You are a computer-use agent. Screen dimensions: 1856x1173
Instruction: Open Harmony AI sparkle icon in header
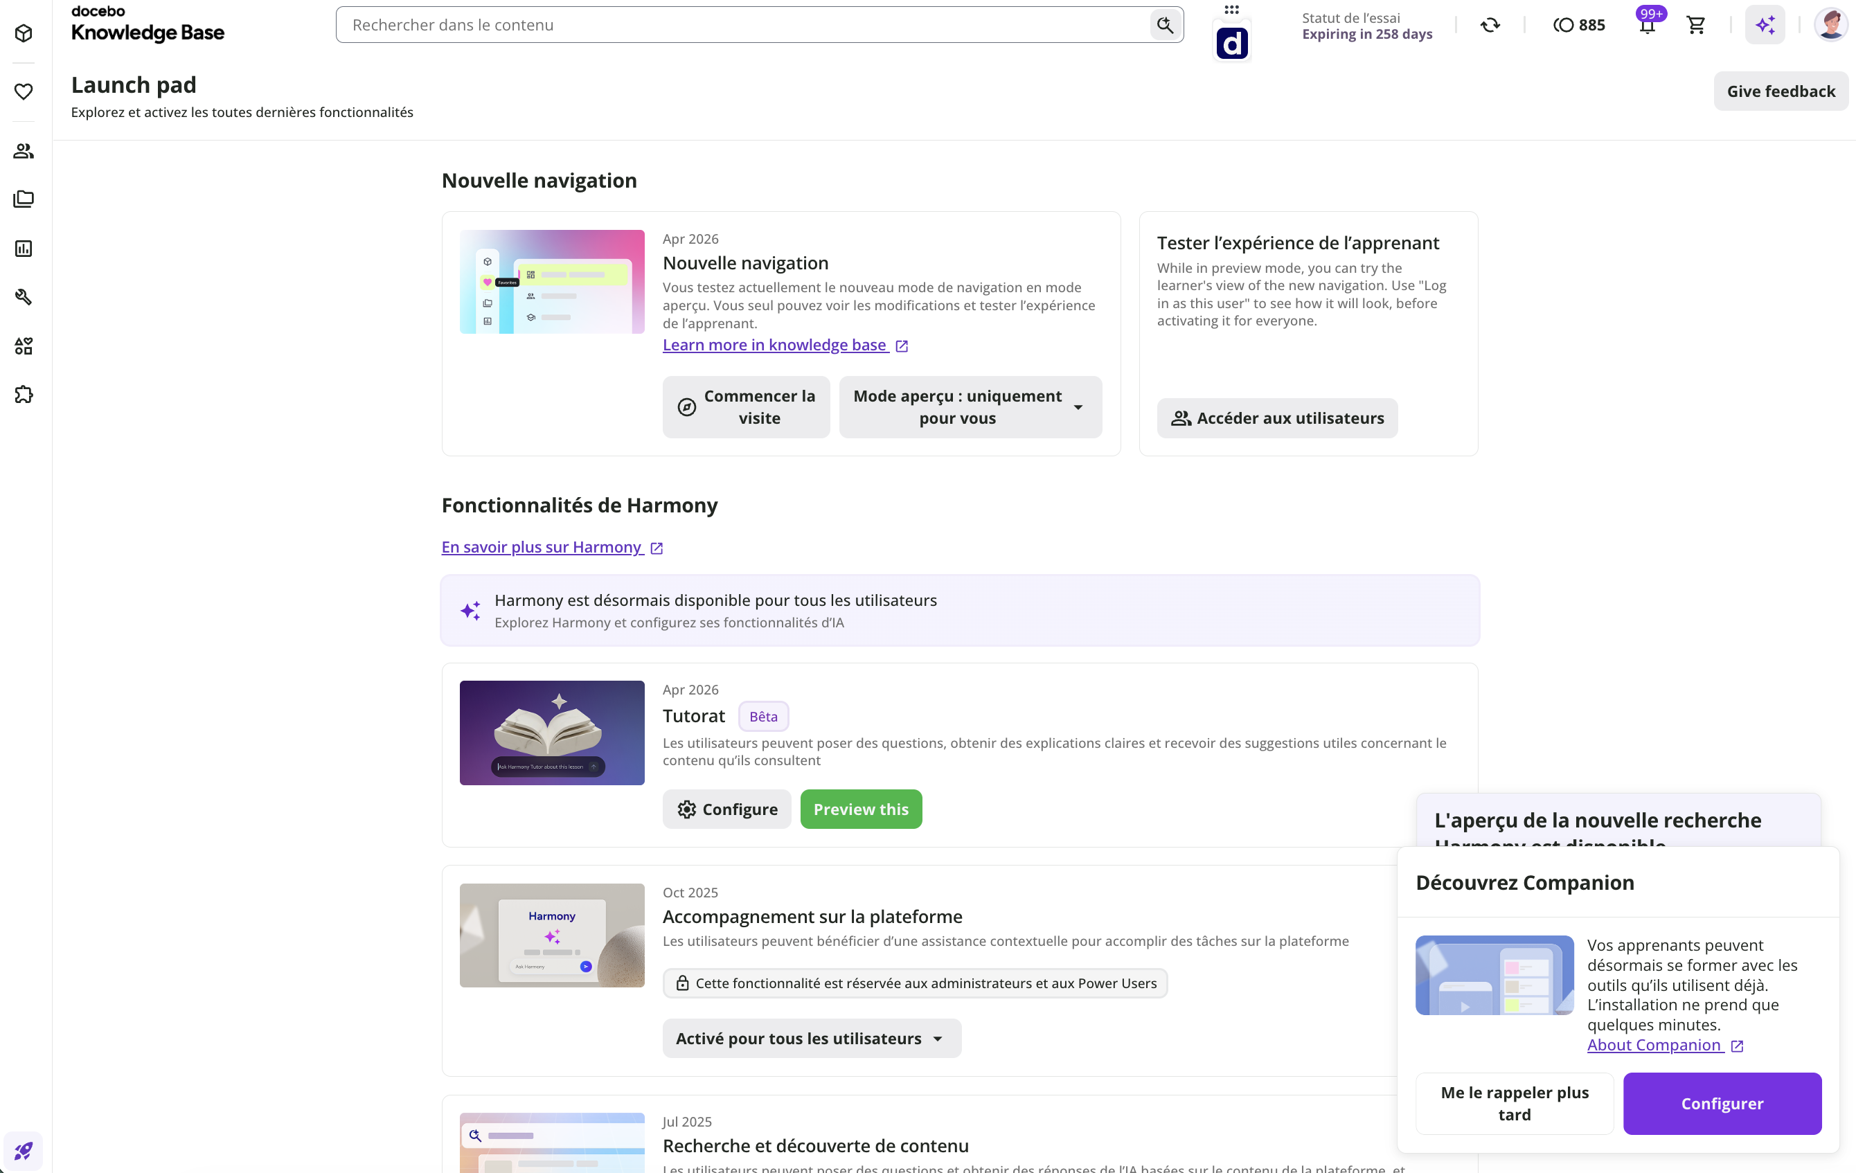(1765, 25)
